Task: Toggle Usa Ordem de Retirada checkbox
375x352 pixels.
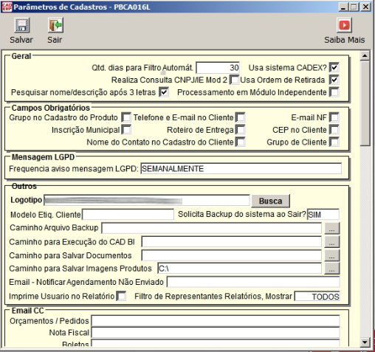Action: [x=334, y=80]
